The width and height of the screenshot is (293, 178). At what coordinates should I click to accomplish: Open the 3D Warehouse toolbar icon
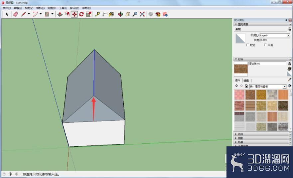(151, 14)
